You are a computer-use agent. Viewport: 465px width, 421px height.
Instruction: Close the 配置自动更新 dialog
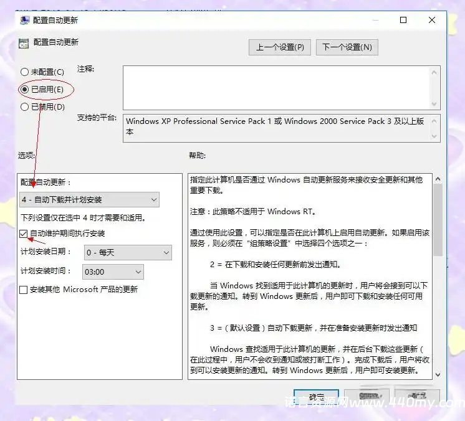[432, 20]
